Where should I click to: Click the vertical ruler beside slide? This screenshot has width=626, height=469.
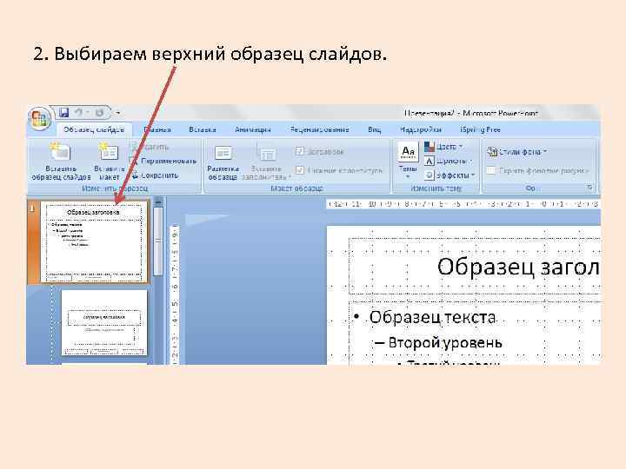click(175, 295)
